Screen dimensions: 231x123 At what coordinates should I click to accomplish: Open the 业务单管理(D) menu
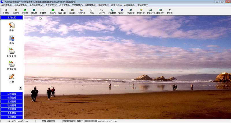click(21, 5)
